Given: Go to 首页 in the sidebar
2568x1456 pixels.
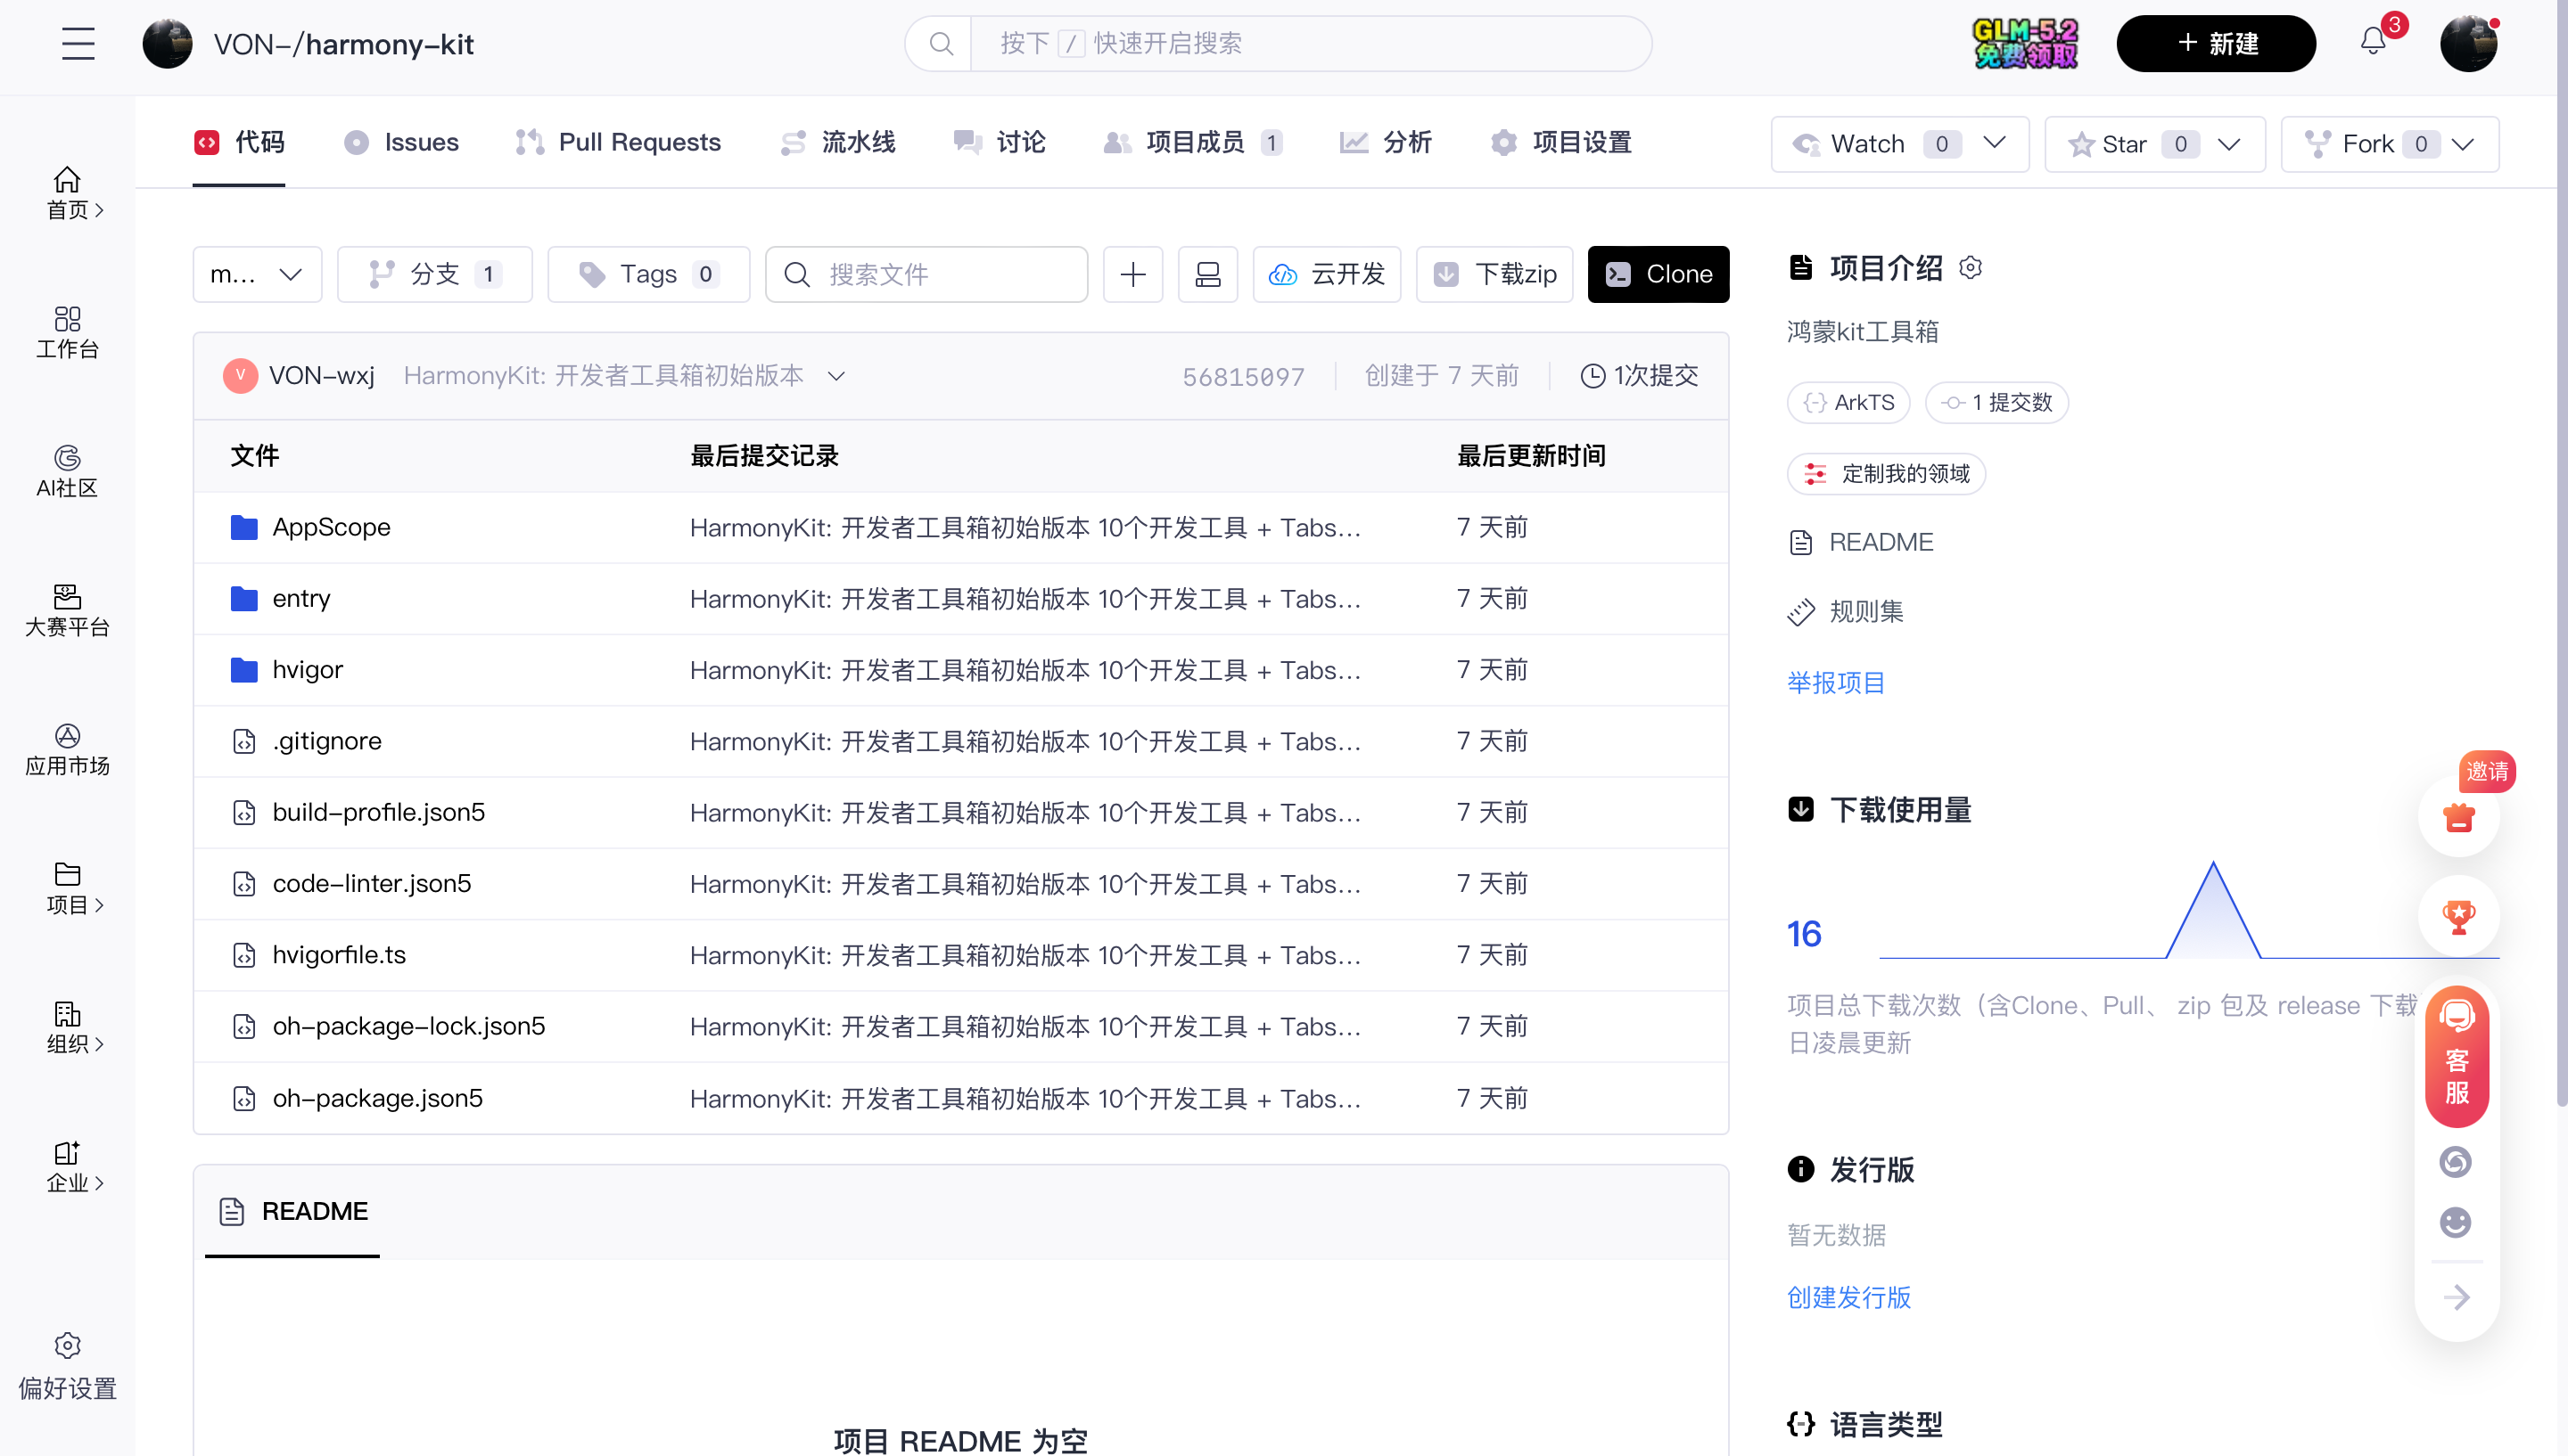Looking at the screenshot, I should tap(67, 194).
